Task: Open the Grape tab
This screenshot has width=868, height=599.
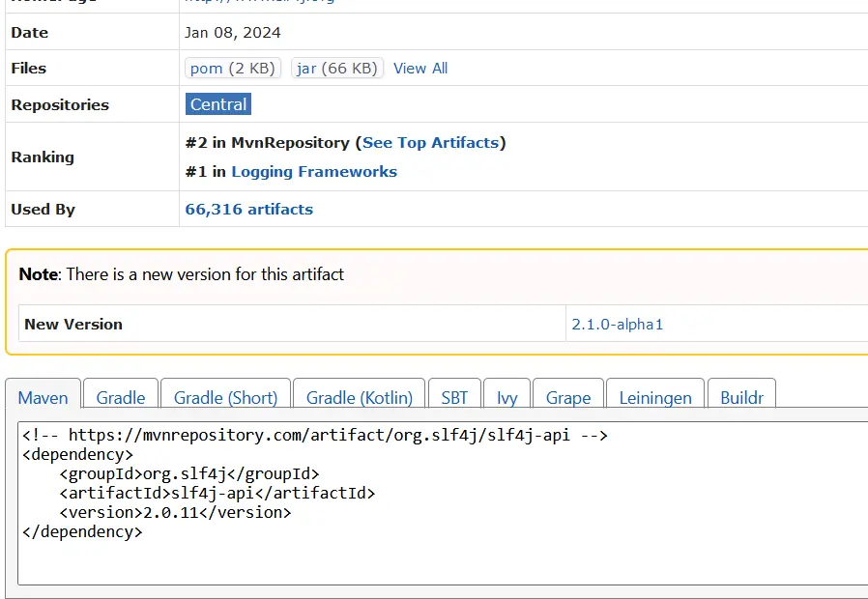Action: point(568,397)
